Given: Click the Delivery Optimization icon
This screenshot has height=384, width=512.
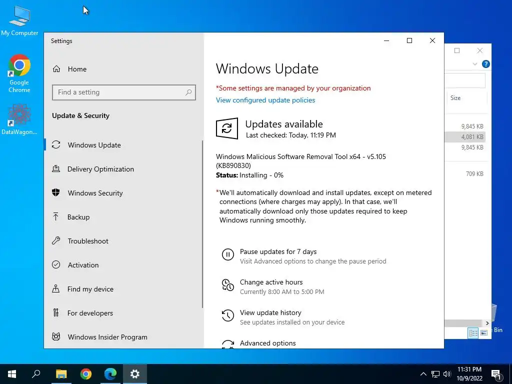Looking at the screenshot, I should [56, 169].
